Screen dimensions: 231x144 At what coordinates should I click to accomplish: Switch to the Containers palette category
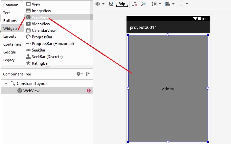pos(12,44)
